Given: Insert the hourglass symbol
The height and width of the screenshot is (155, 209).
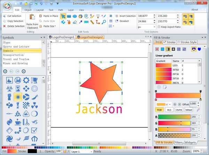Looking at the screenshot, I should [x=18, y=89].
